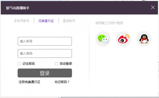Image resolution: width=159 pixels, height=98 pixels.
Task: Log in with the QQ penguin icon
Action: [144, 39]
